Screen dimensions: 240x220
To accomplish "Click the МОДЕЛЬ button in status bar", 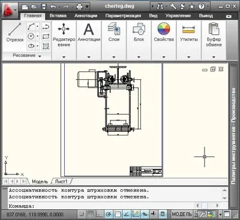I will click(182, 214).
